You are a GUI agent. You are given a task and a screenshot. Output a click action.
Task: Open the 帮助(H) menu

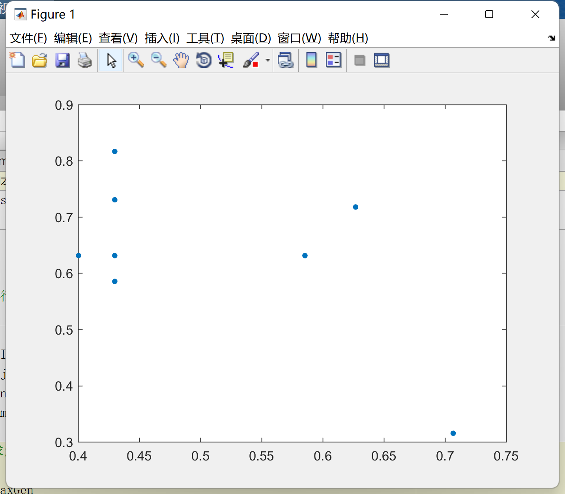tap(348, 38)
